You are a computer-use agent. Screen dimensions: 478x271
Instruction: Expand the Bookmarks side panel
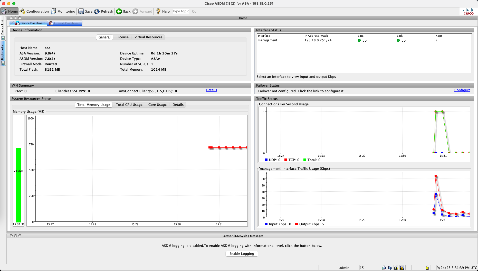[3, 52]
